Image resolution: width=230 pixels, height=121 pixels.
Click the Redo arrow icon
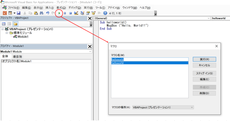(x=53, y=13)
